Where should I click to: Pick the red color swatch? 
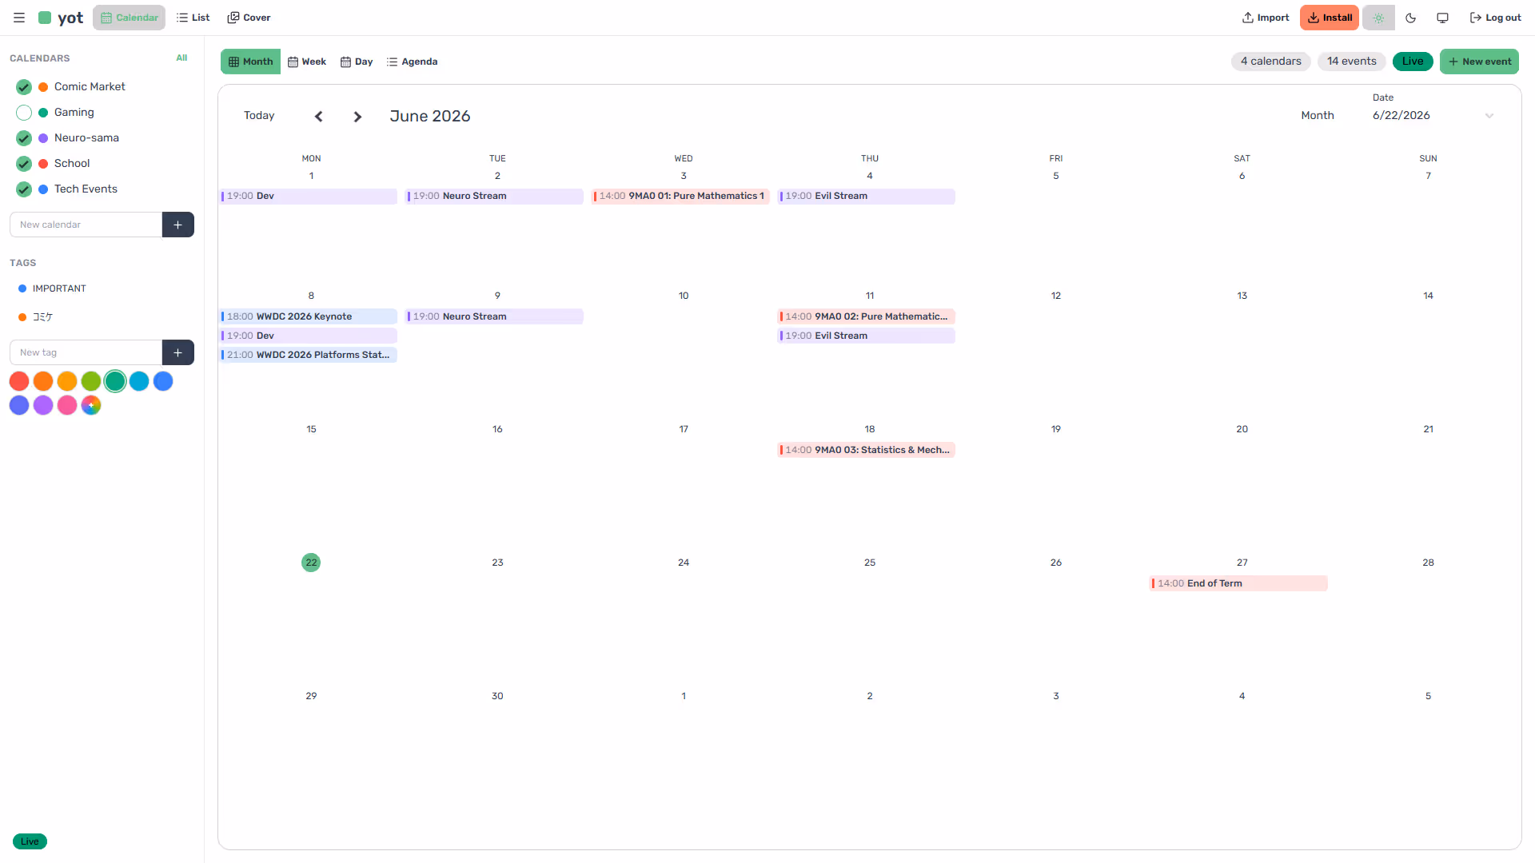tap(19, 381)
